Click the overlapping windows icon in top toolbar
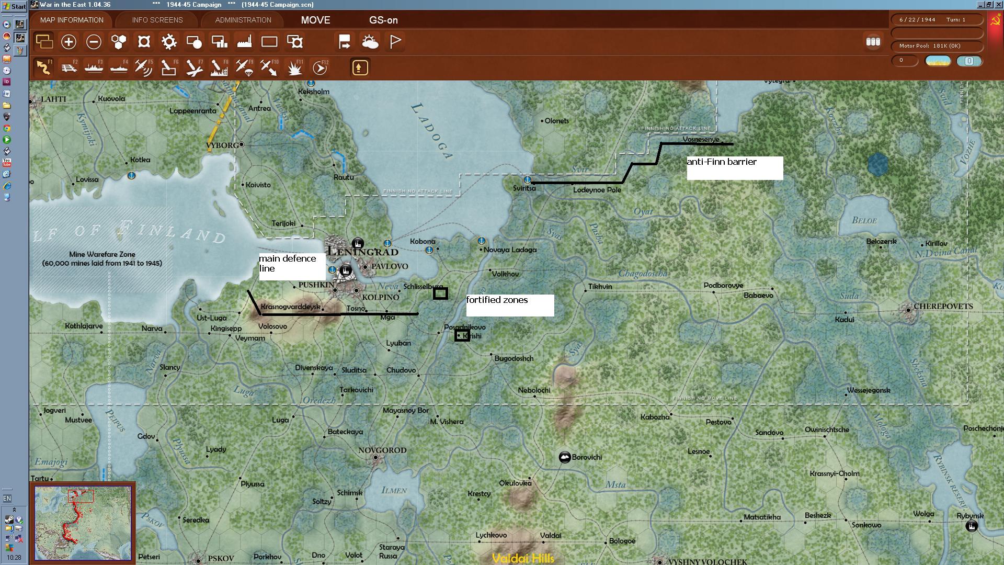Viewport: 1004px width, 565px height. [x=44, y=42]
